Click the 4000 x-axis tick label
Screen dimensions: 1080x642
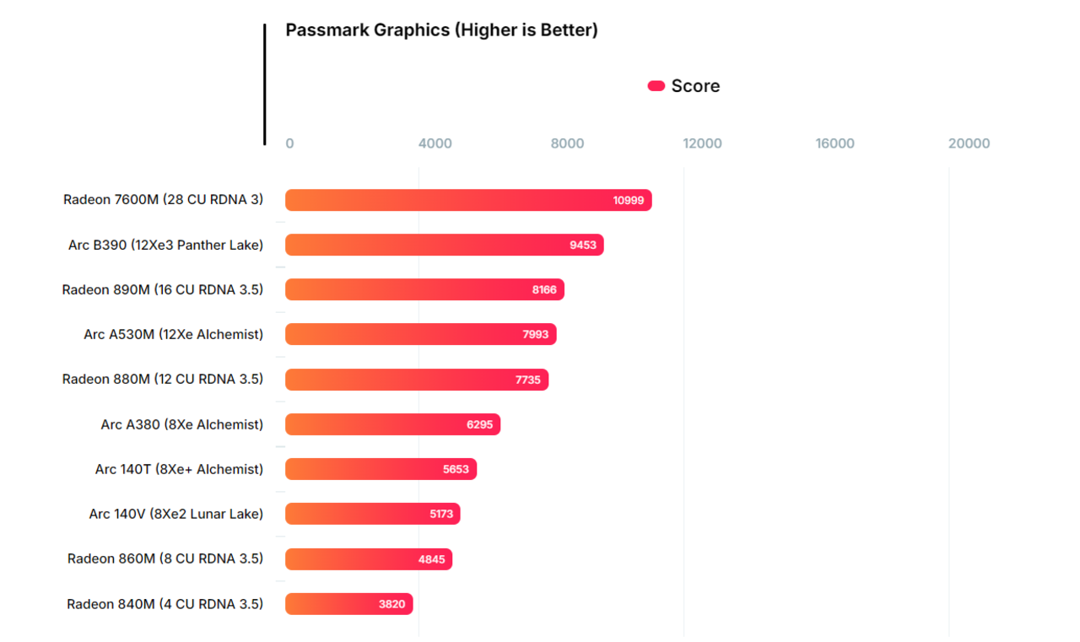click(x=435, y=143)
